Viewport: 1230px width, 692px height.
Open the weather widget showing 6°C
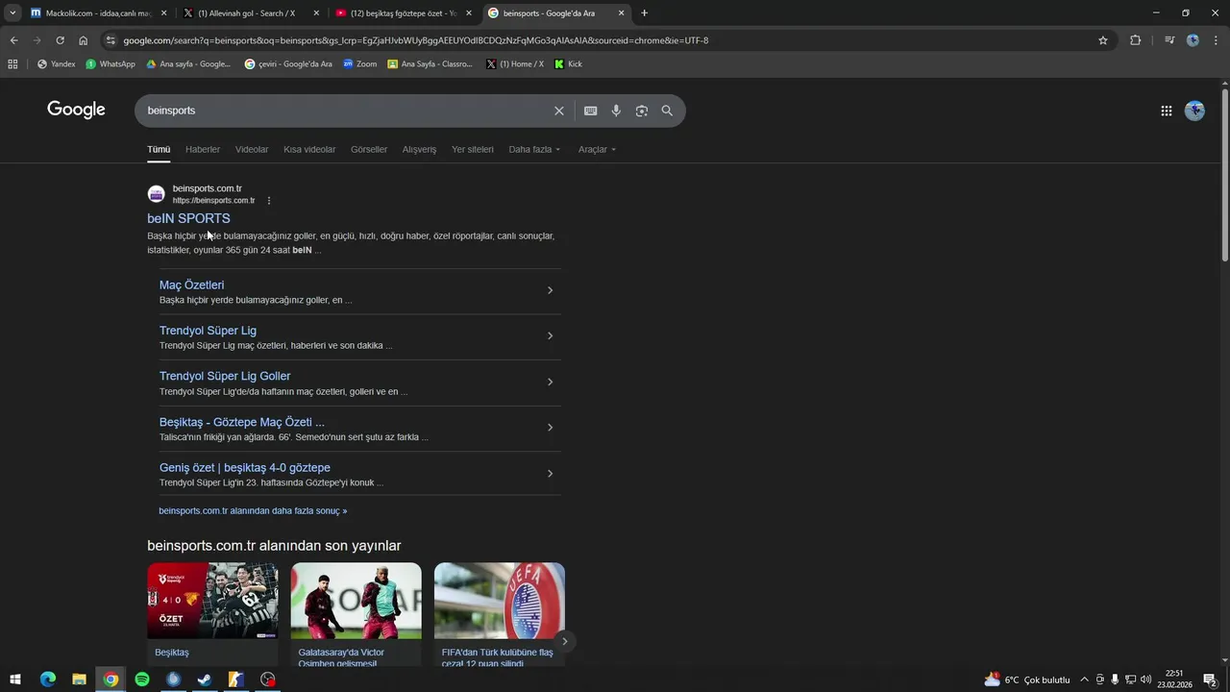[1026, 680]
